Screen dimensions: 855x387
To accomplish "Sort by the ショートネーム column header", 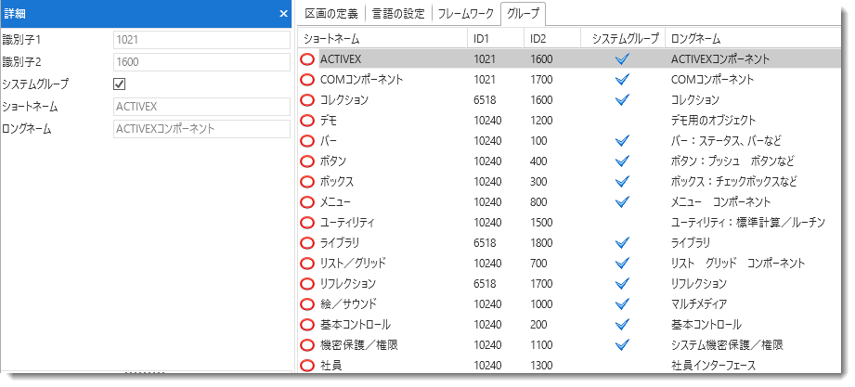I will [x=381, y=39].
